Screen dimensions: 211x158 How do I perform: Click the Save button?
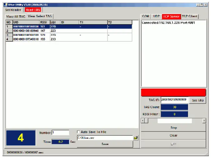coord(105,144)
